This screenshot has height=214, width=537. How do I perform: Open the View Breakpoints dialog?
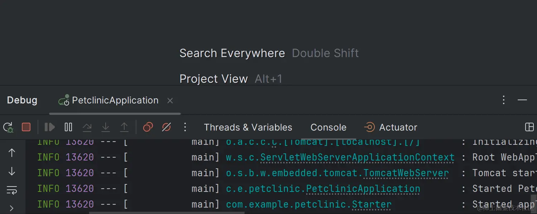[x=148, y=127]
